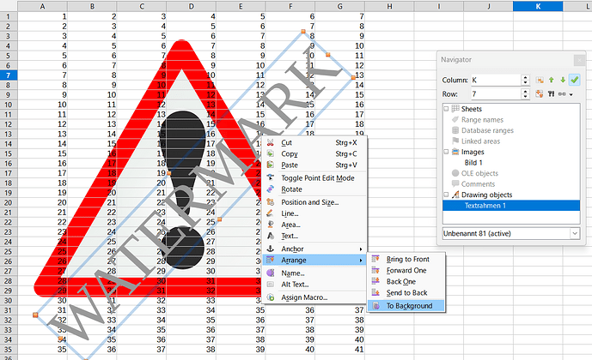Click the anchor icon in context menu
The image size is (592, 360).
click(x=271, y=249)
